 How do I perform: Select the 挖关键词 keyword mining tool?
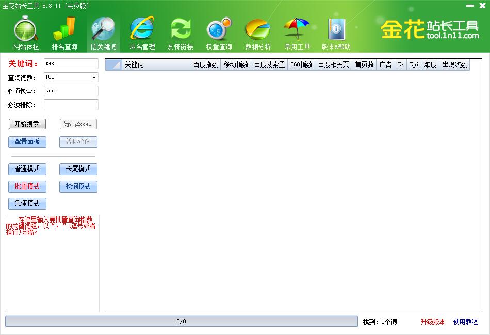click(103, 33)
